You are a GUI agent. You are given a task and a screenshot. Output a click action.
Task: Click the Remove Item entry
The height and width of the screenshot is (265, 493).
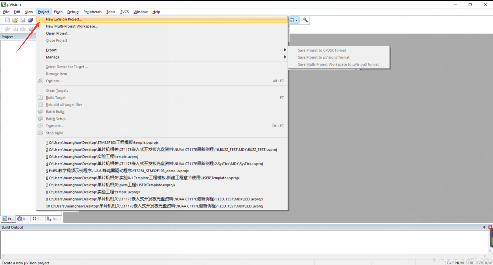coord(162,74)
